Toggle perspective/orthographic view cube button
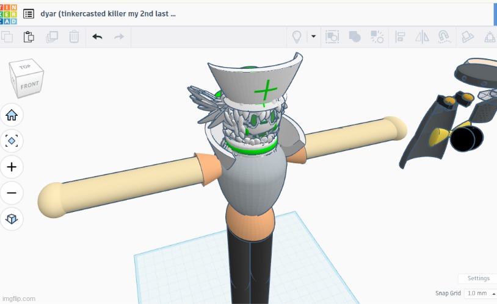The image size is (497, 304). click(12, 218)
